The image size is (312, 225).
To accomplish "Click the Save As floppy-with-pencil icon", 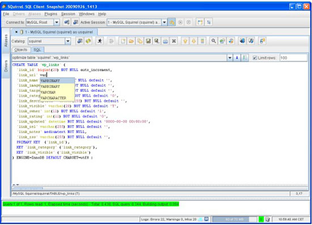I will click(157, 41).
